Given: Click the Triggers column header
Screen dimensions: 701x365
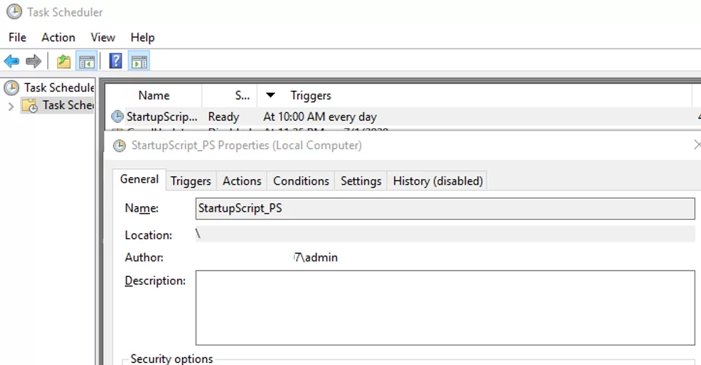Looking at the screenshot, I should coord(311,96).
